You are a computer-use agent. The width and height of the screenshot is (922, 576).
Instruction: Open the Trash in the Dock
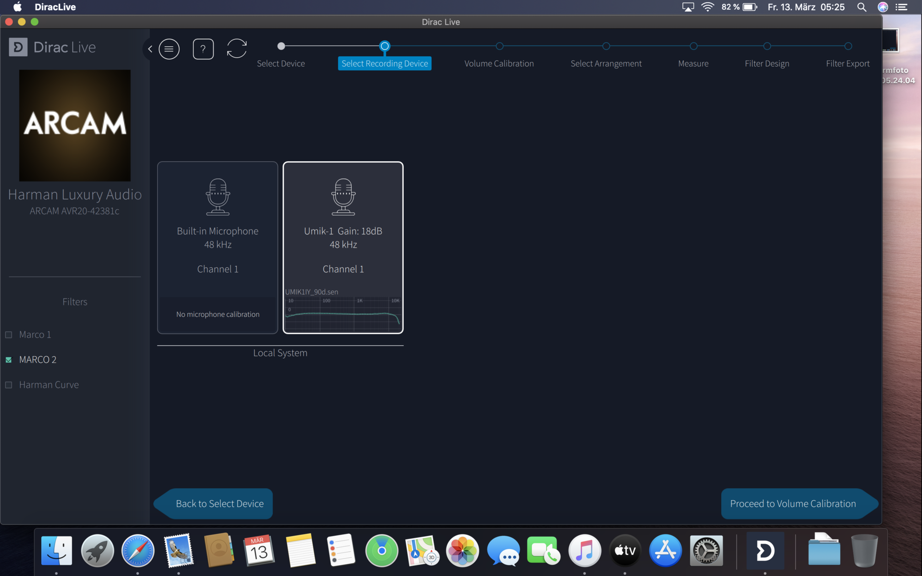tap(864, 551)
